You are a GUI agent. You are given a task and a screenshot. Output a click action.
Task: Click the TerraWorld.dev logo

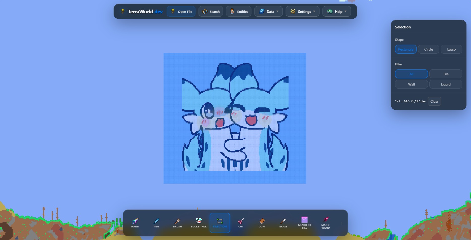tap(142, 12)
